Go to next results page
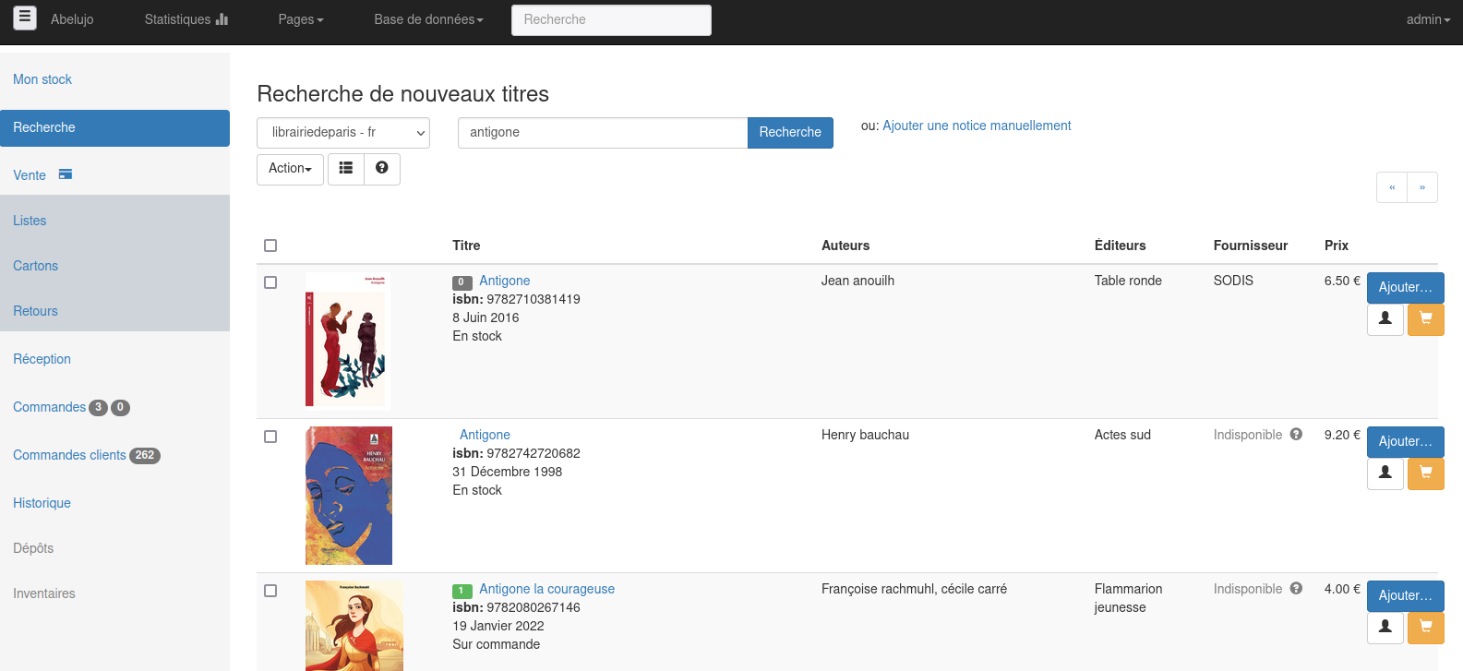The image size is (1463, 671). 1422,187
